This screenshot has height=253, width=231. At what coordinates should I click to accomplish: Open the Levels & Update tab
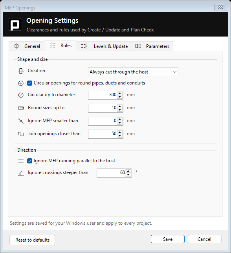(104, 46)
